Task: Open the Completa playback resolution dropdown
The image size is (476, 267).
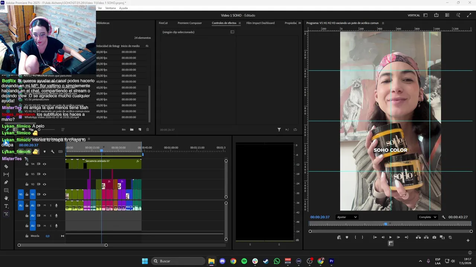Action: [428, 217]
